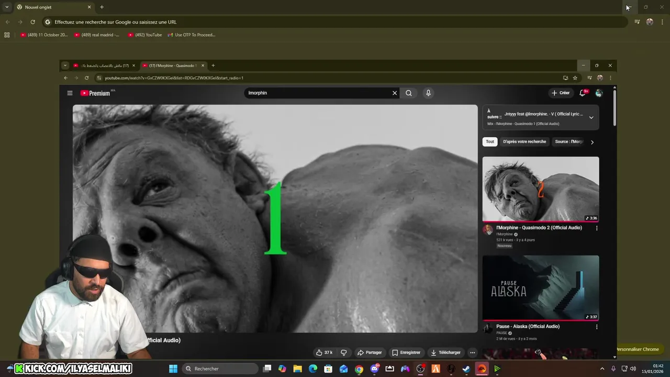670x377 pixels.
Task: Open the Chrome profile avatar in outer window
Action: click(x=650, y=22)
